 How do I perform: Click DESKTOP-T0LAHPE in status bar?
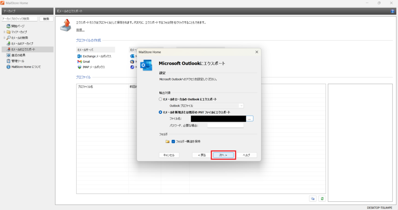click(x=379, y=208)
